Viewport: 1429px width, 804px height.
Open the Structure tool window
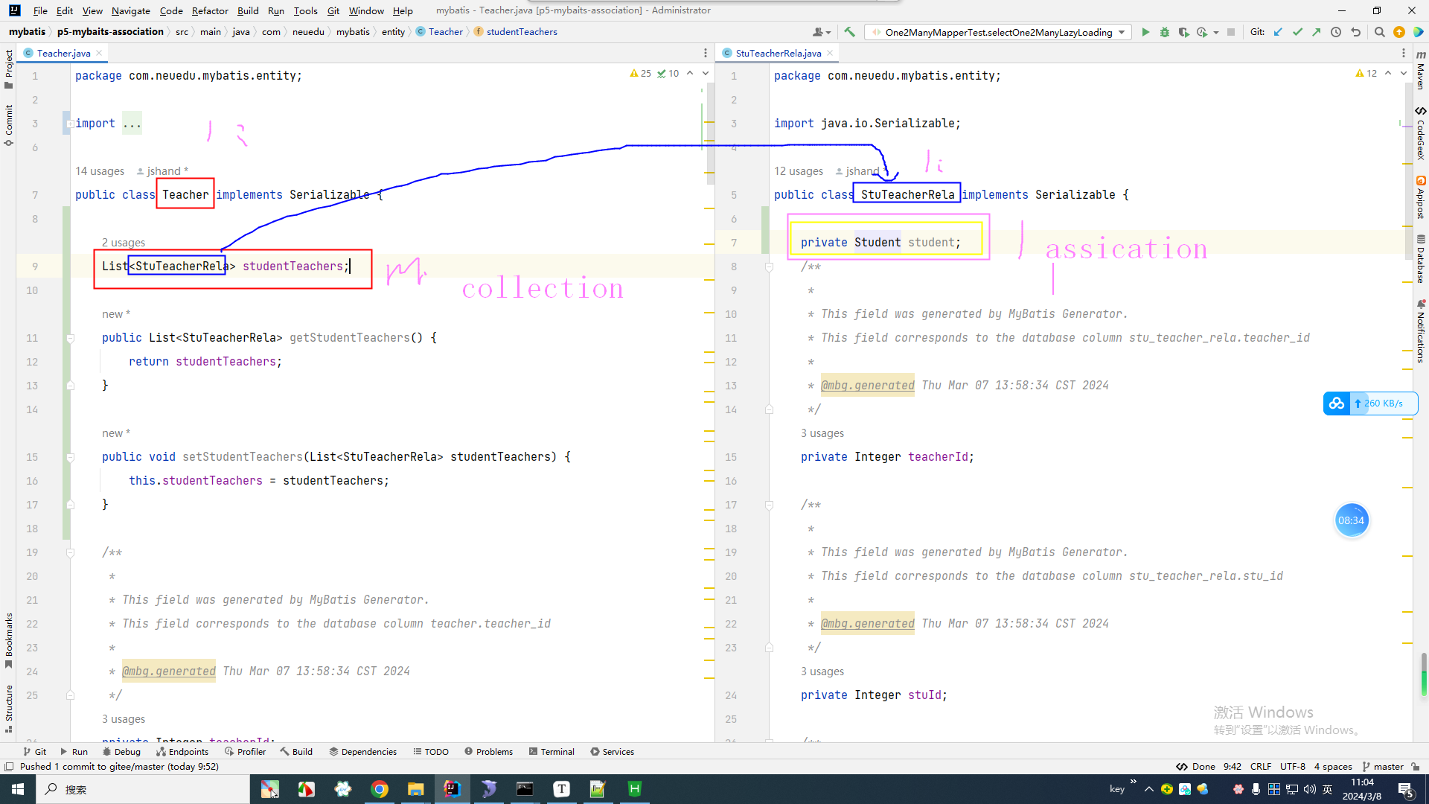[9, 709]
